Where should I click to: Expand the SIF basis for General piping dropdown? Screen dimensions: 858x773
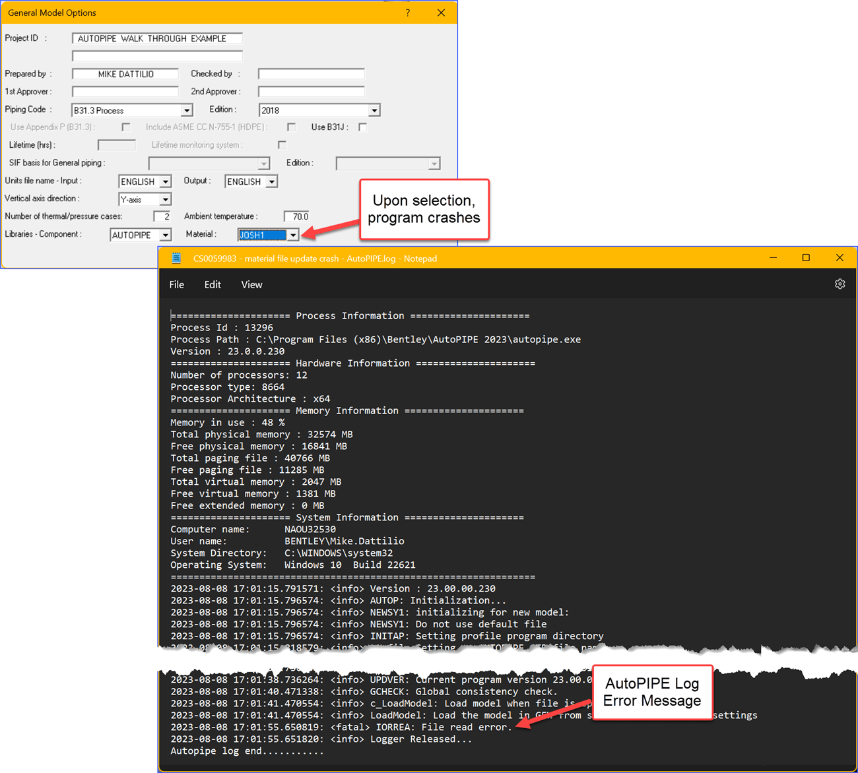pyautogui.click(x=263, y=163)
